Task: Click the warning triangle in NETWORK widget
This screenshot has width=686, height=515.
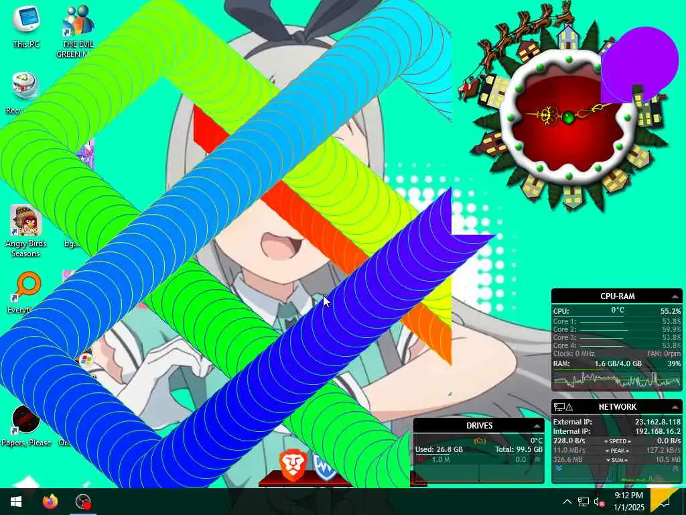Action: click(569, 407)
